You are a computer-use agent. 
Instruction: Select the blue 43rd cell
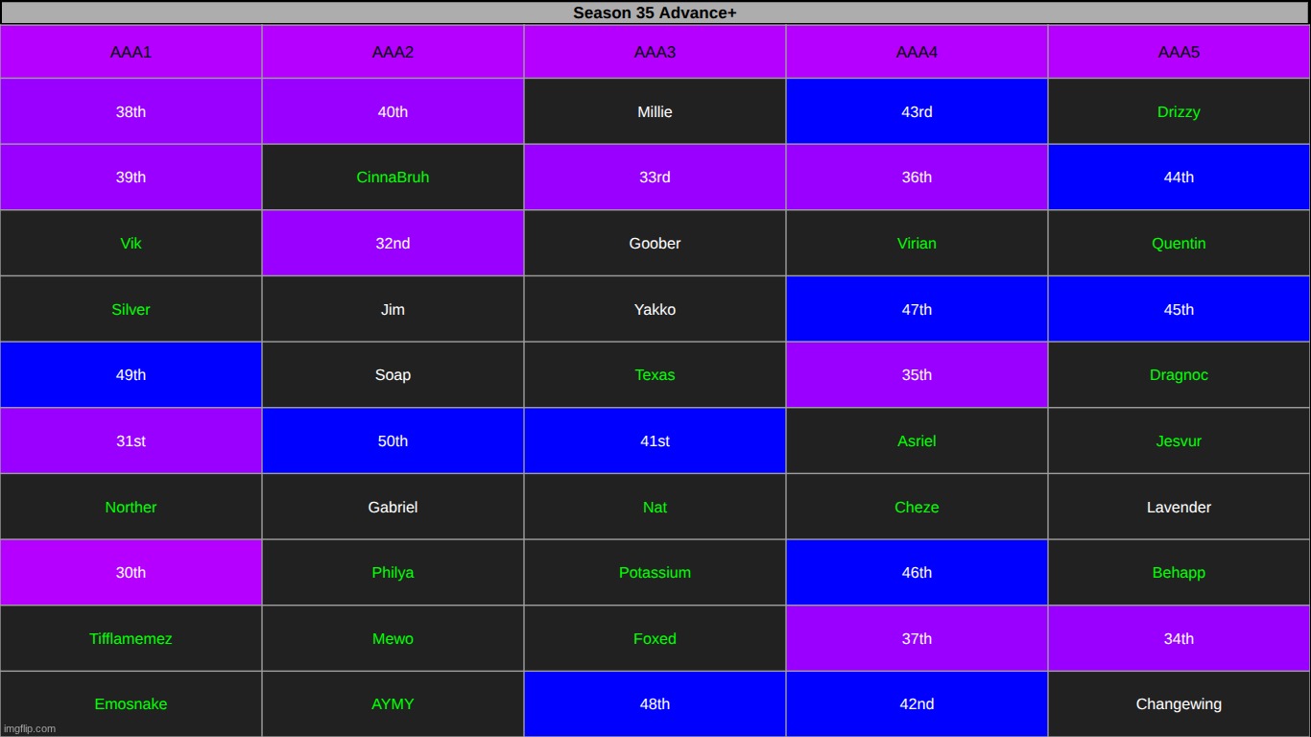pyautogui.click(x=917, y=111)
